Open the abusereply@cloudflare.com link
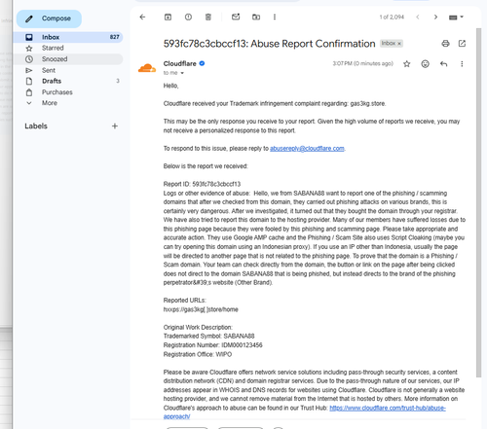This screenshot has width=487, height=429. pos(307,149)
